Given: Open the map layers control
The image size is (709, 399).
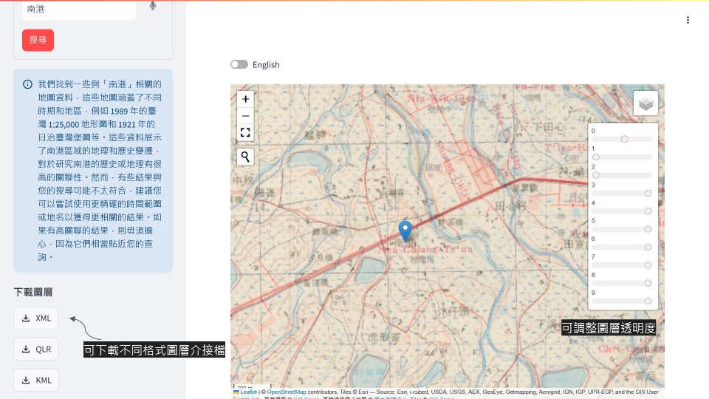Looking at the screenshot, I should (x=645, y=103).
